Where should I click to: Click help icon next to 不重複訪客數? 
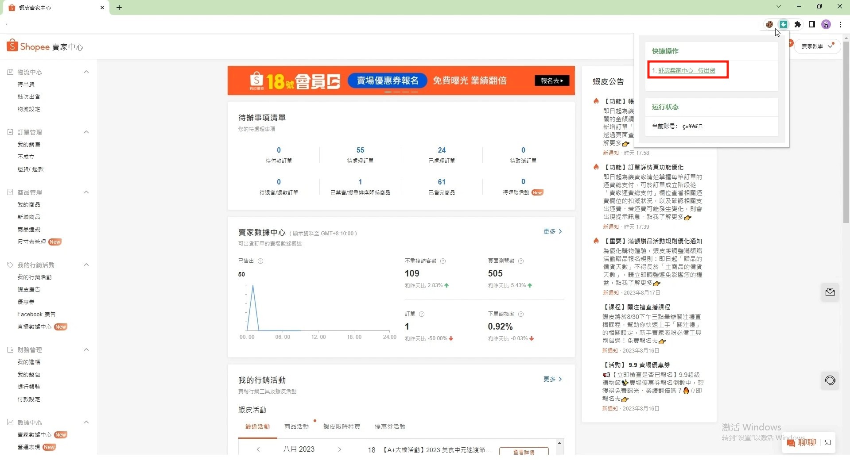click(x=443, y=261)
